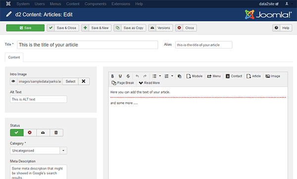Set status to unpublished with the red icon
Image resolution: width=297 pixels, height=179 pixels.
pyautogui.click(x=30, y=132)
